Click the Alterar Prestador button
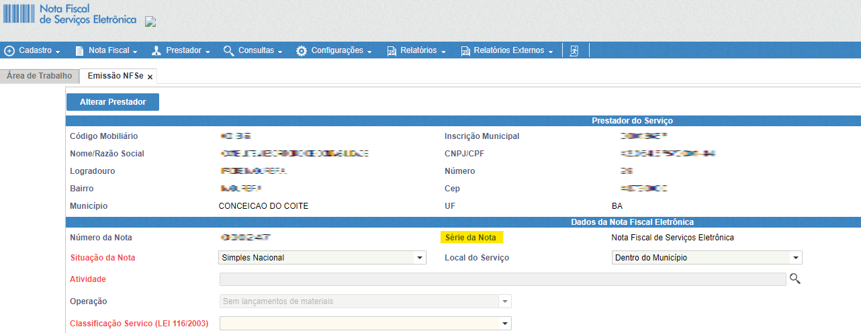861x333 pixels. (x=113, y=102)
